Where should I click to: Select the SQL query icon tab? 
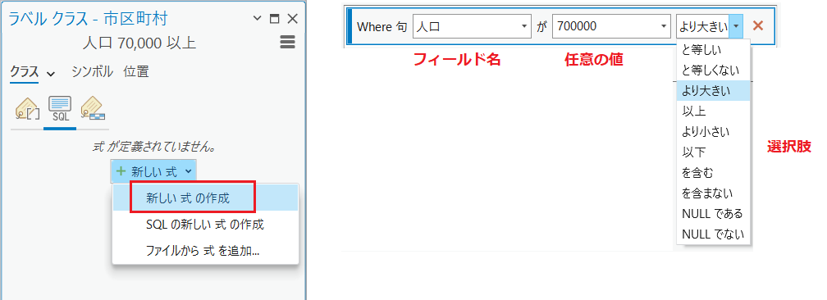click(x=60, y=109)
